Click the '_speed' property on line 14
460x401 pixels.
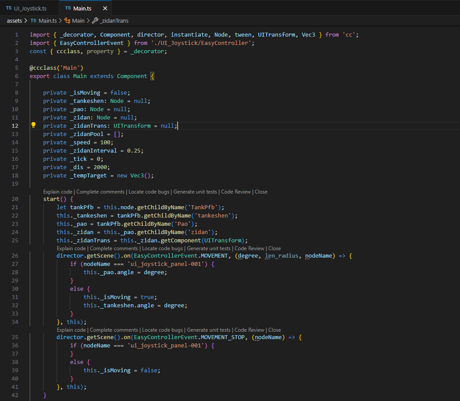pos(80,143)
